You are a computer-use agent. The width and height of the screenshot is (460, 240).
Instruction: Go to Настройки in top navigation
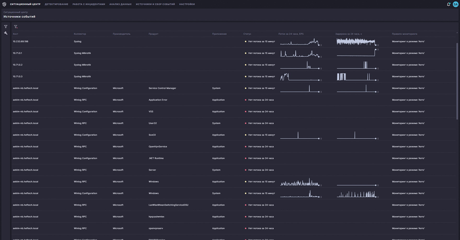click(x=187, y=4)
